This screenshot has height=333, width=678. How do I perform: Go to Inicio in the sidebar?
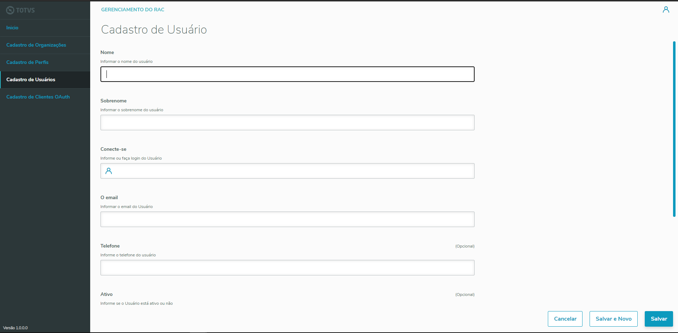(x=12, y=28)
